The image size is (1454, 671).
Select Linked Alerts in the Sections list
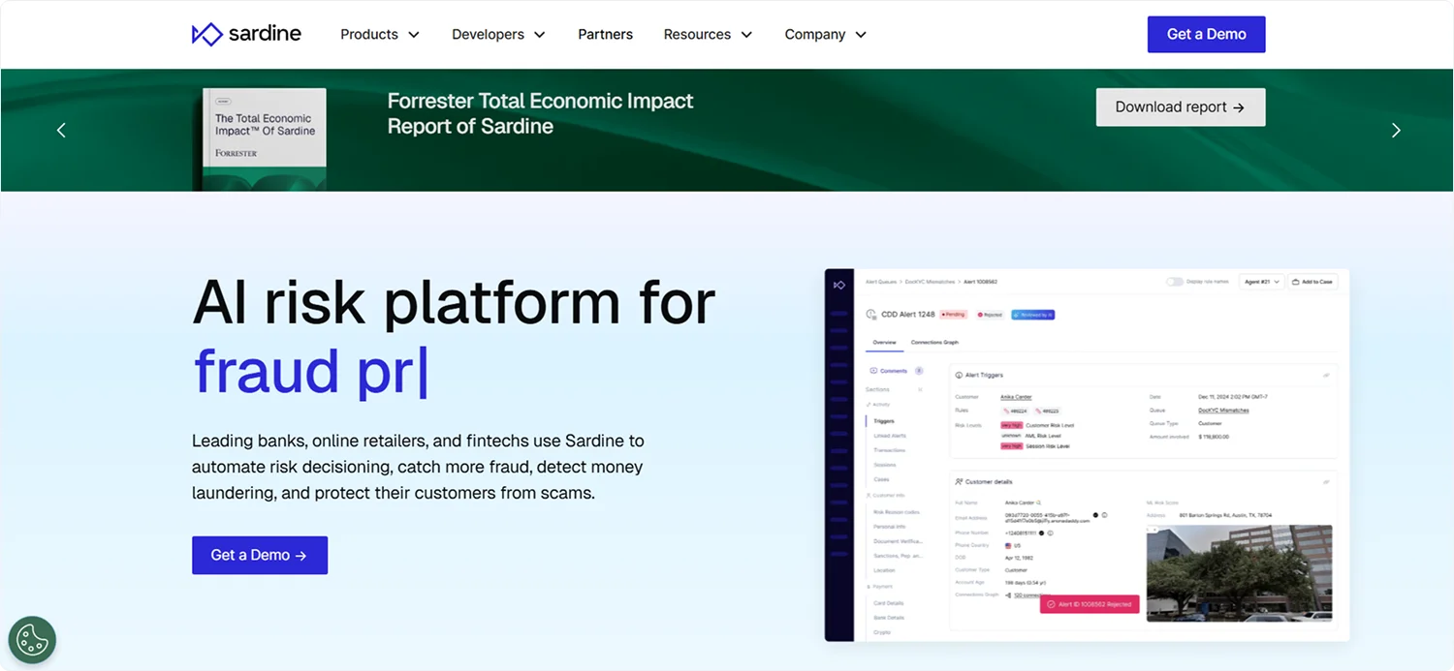pyautogui.click(x=889, y=436)
